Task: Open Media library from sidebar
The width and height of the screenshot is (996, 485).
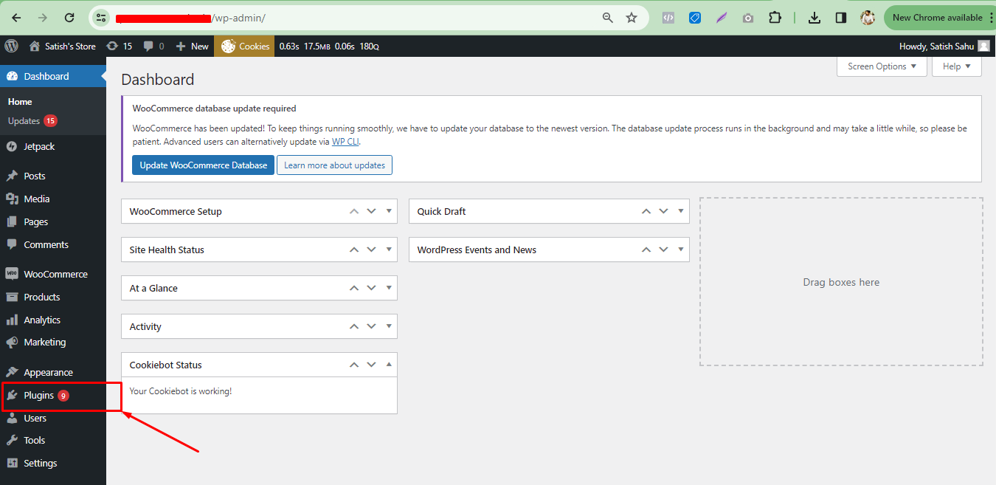Action: [53, 199]
